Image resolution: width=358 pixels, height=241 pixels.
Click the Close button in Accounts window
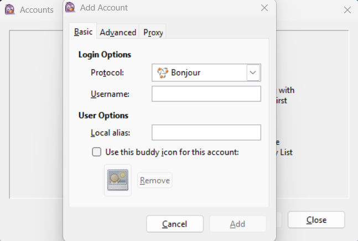tap(316, 220)
